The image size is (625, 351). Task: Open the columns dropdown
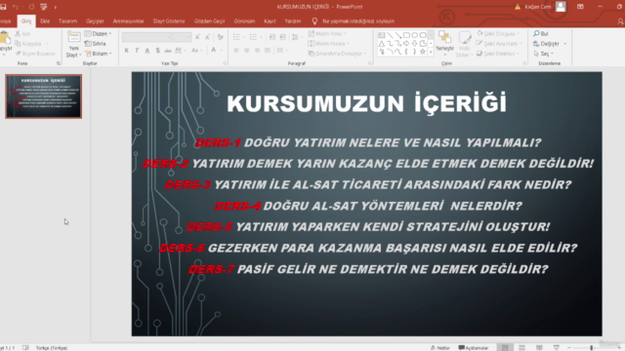pos(282,50)
